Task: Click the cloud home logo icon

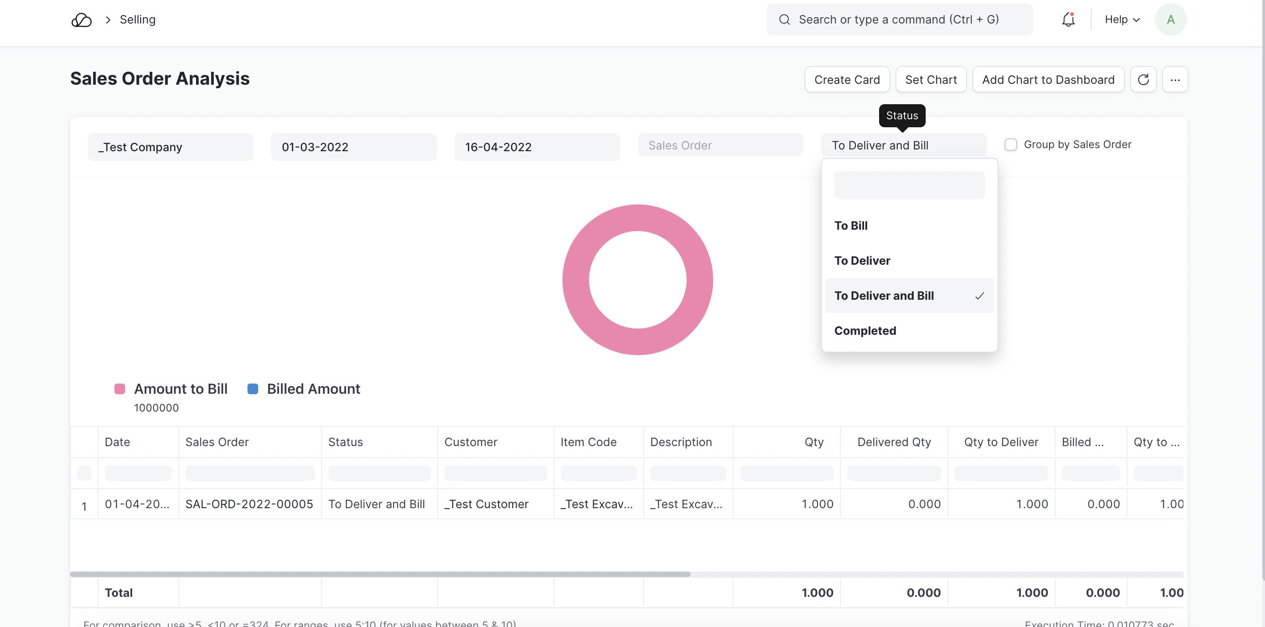Action: pos(82,20)
